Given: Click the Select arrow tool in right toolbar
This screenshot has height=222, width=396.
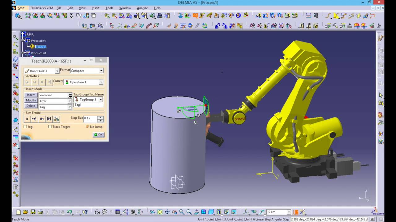Looking at the screenshot, I should point(381,95).
